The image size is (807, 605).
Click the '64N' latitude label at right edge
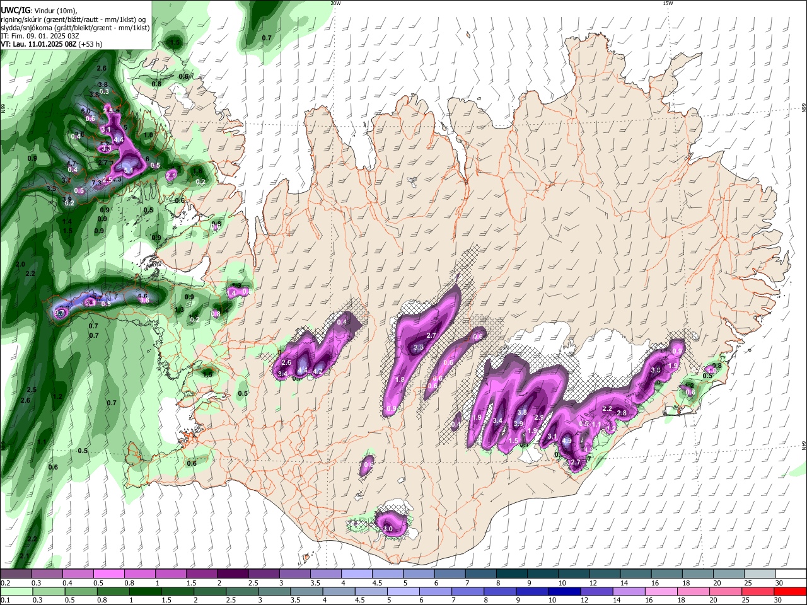tap(804, 446)
